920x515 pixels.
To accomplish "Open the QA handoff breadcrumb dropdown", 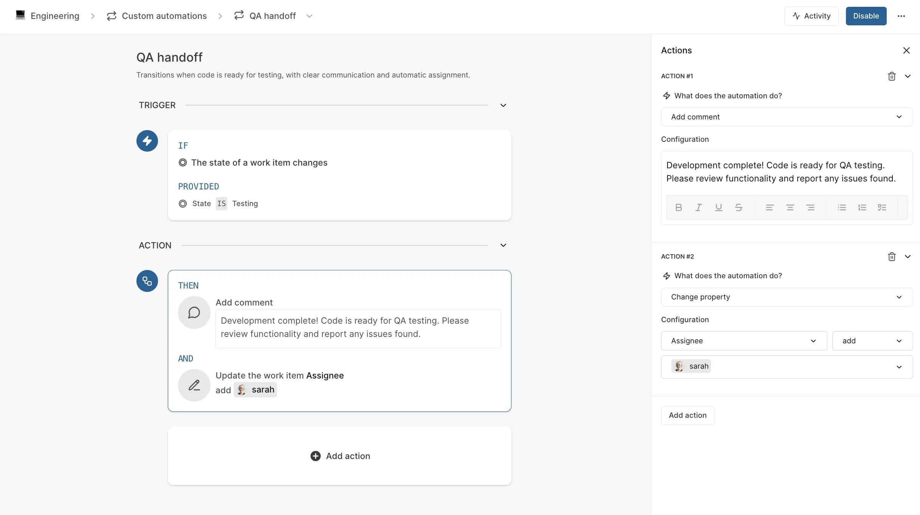I will pyautogui.click(x=310, y=16).
